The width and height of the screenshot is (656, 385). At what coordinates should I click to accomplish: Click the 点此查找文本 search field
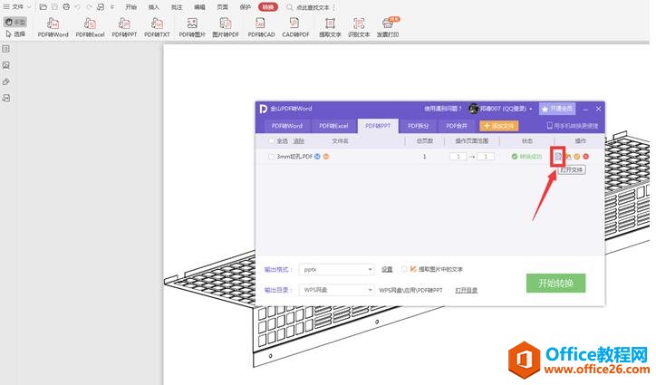[313, 7]
